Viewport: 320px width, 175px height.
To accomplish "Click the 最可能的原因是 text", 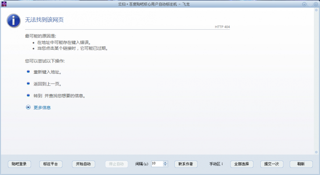I will point(40,36).
